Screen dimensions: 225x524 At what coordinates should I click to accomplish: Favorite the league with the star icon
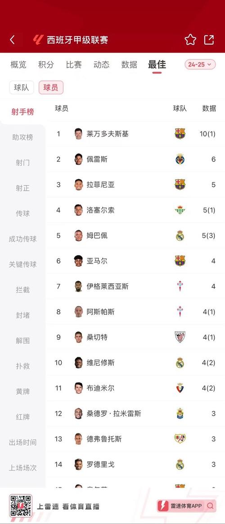[190, 40]
